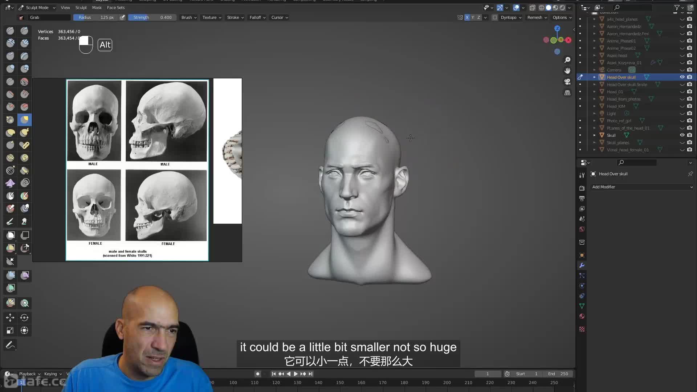Viewport: 697px width, 392px height.
Task: Toggle render visibility of Head Over skull
Action: [x=689, y=77]
